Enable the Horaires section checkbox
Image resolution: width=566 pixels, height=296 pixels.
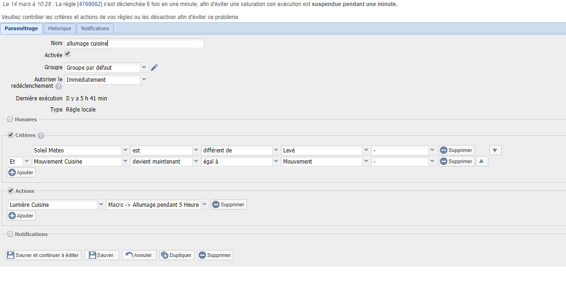tap(10, 119)
